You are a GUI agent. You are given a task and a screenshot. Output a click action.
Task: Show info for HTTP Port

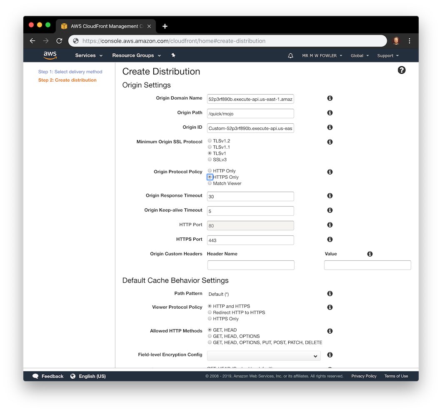click(x=330, y=225)
